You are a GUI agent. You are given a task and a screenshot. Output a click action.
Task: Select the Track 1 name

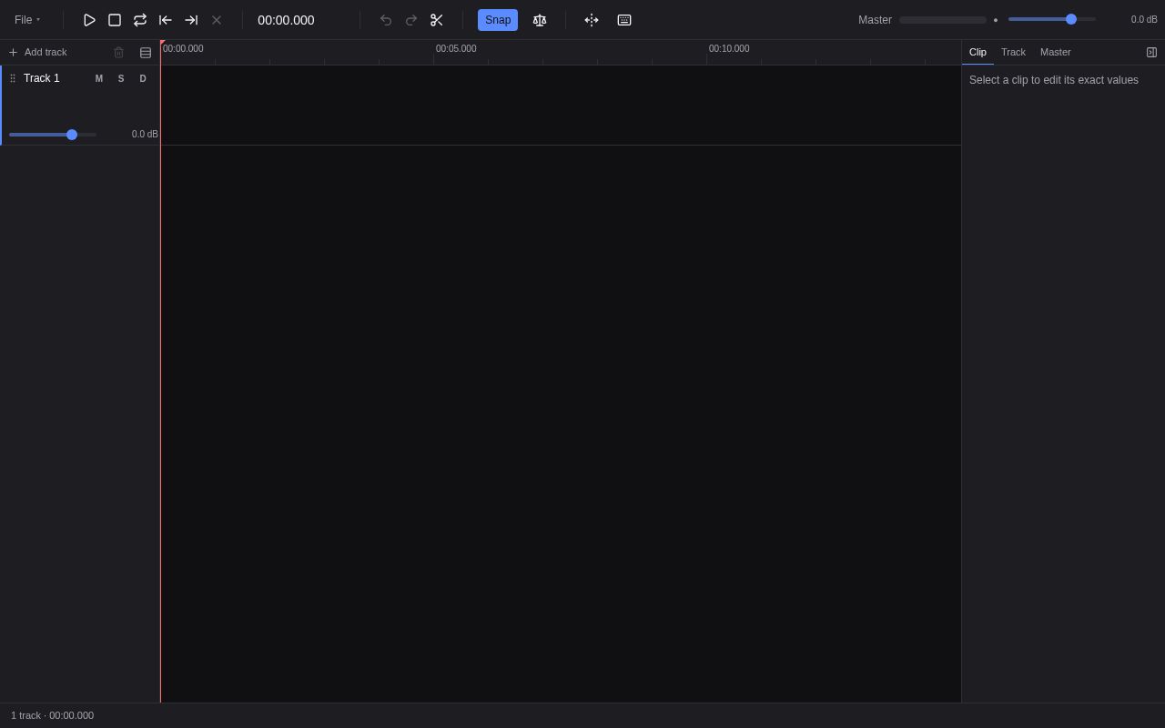(42, 78)
